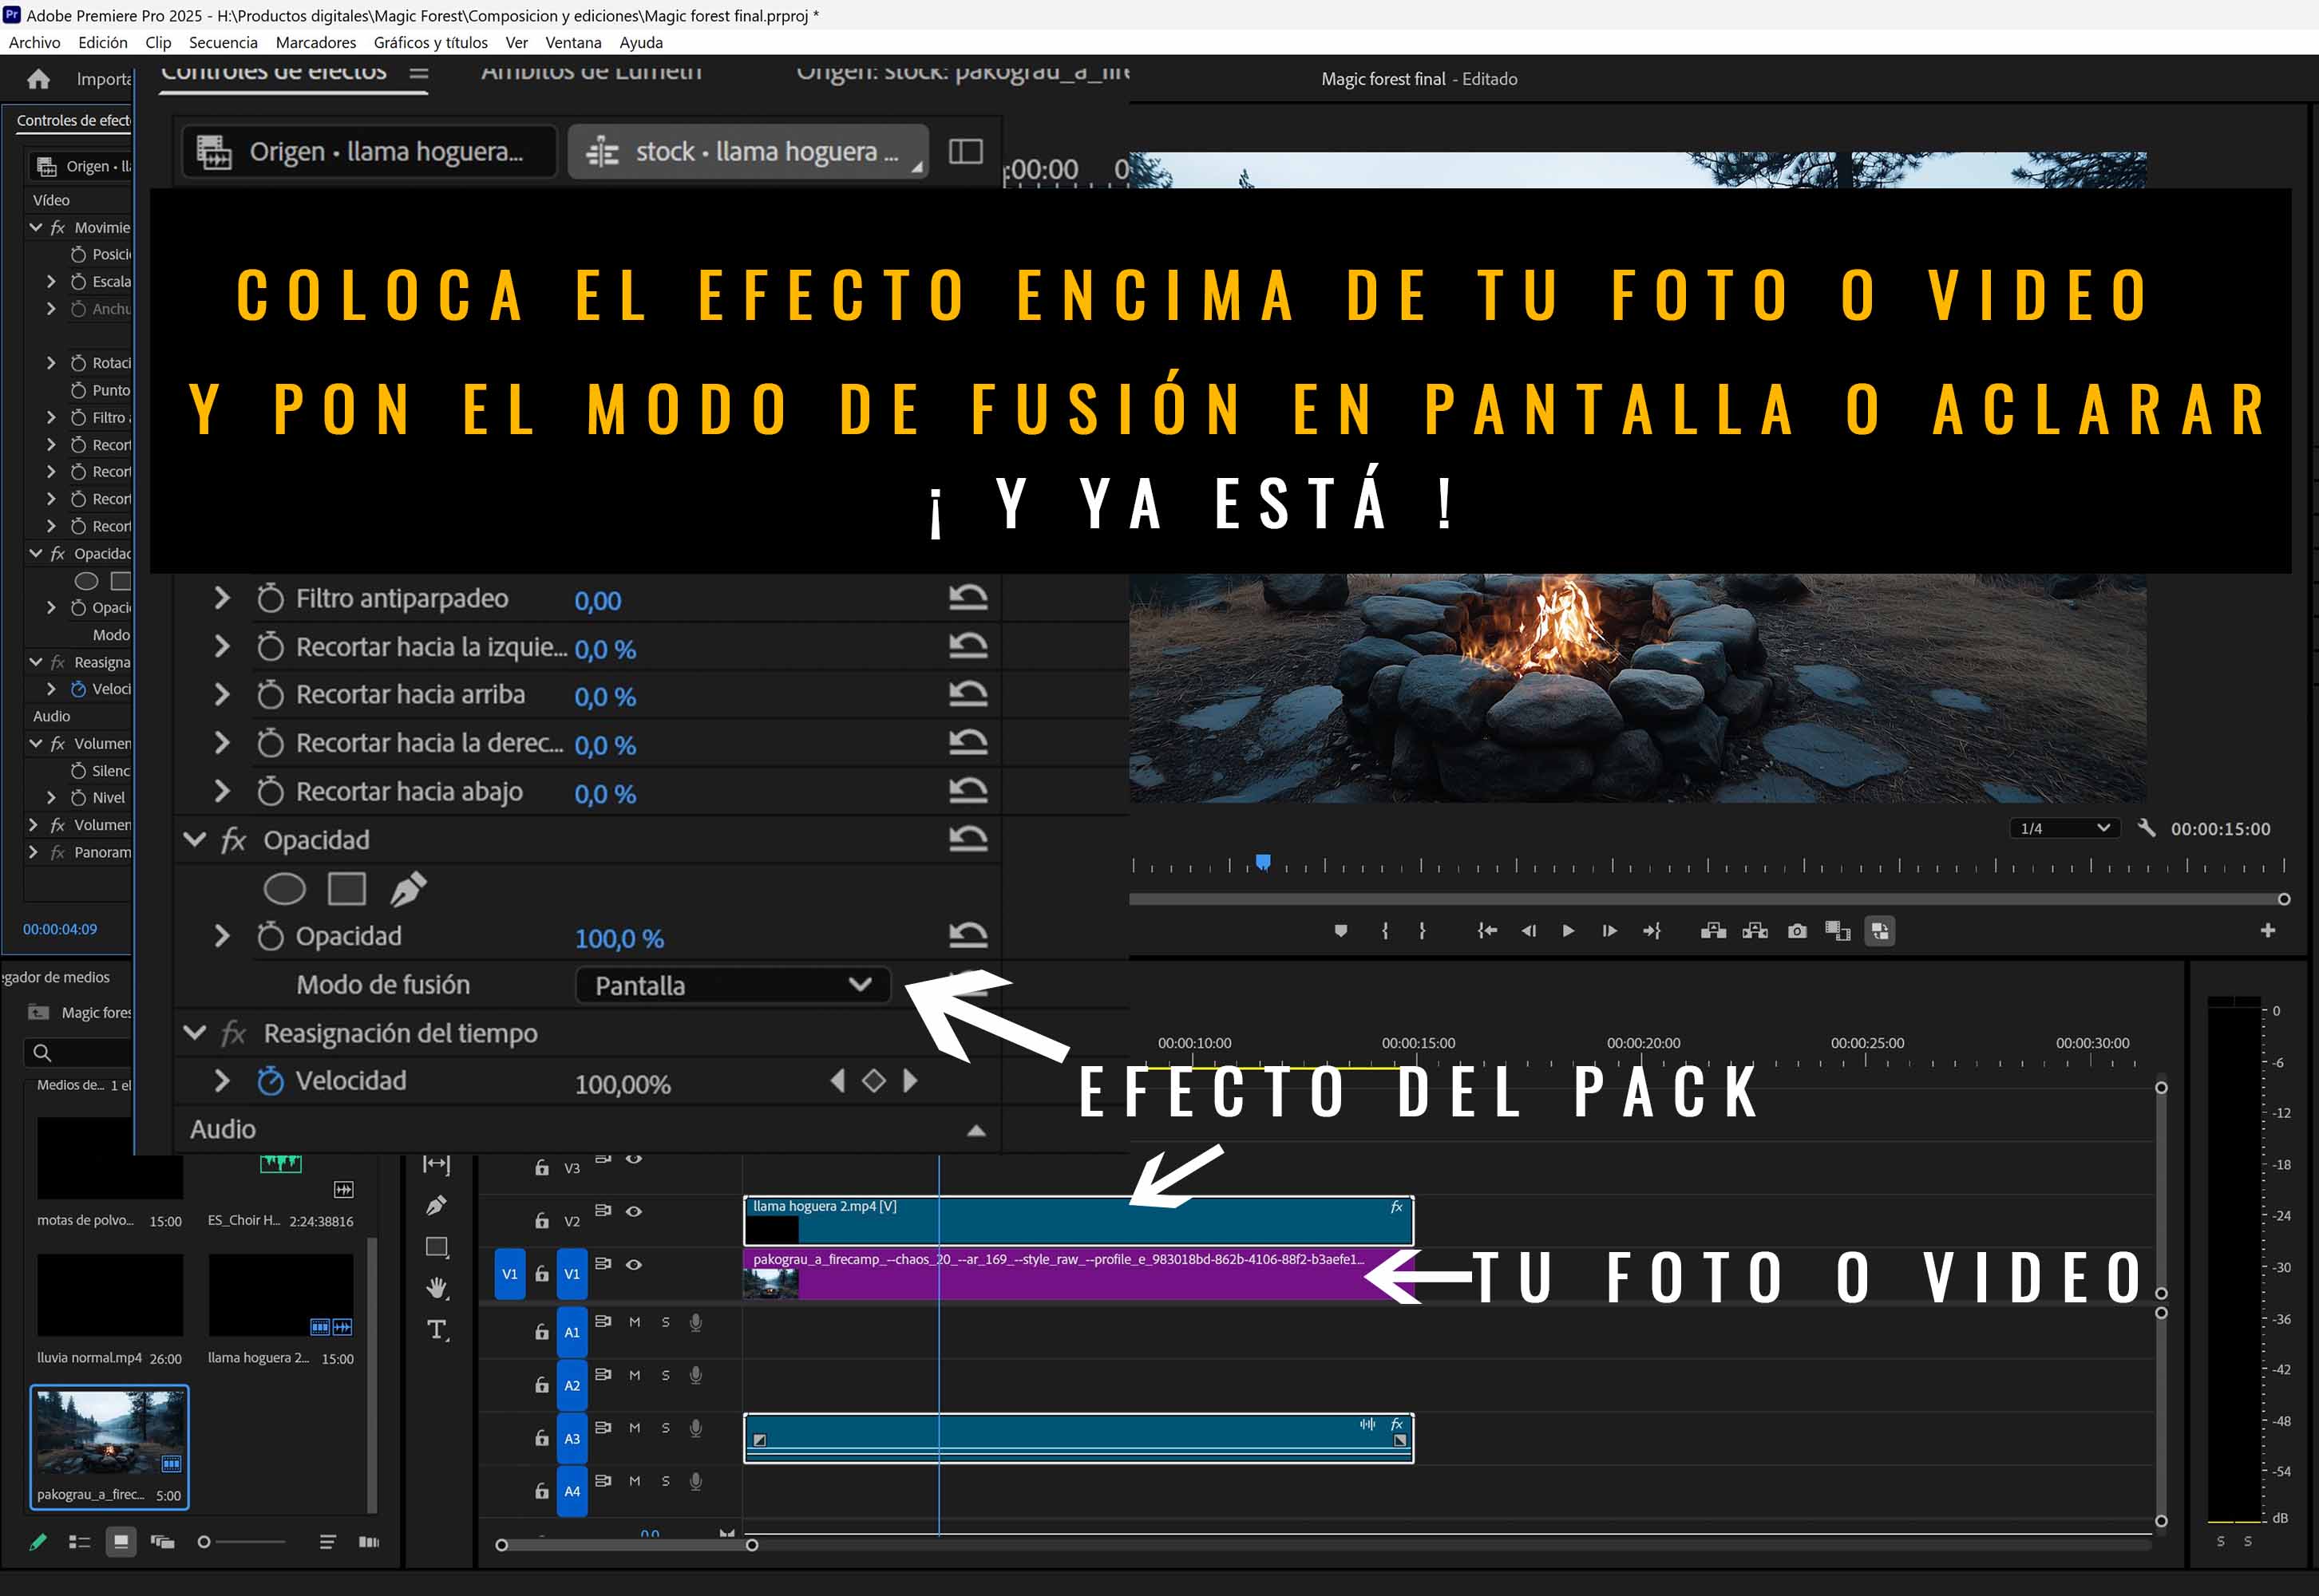Select the Type tool

[437, 1330]
